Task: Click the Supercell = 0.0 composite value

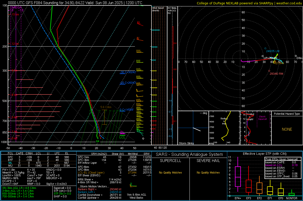Action: pyautogui.click(x=62, y=188)
